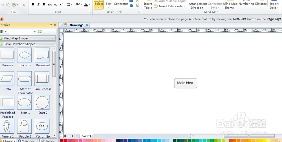Pick the dark navy blue color swatch
This screenshot has width=282, height=142.
point(118,140)
